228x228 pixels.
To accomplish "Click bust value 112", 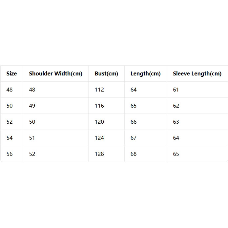I will coord(99,90).
